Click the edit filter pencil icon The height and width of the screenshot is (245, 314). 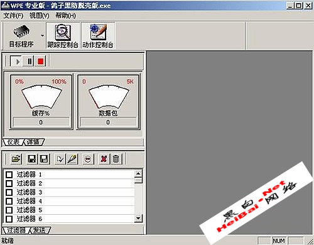(x=72, y=159)
